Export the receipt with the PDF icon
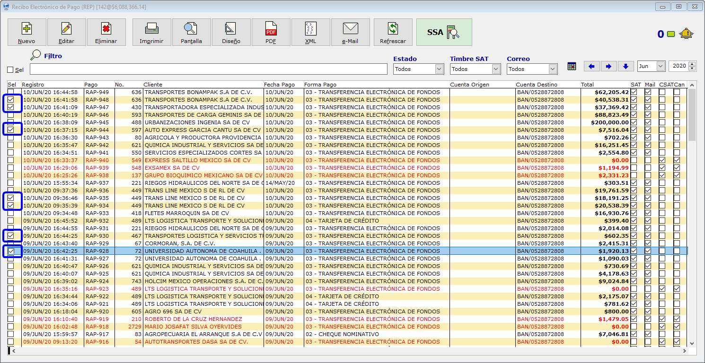The height and width of the screenshot is (363, 705). tap(271, 32)
